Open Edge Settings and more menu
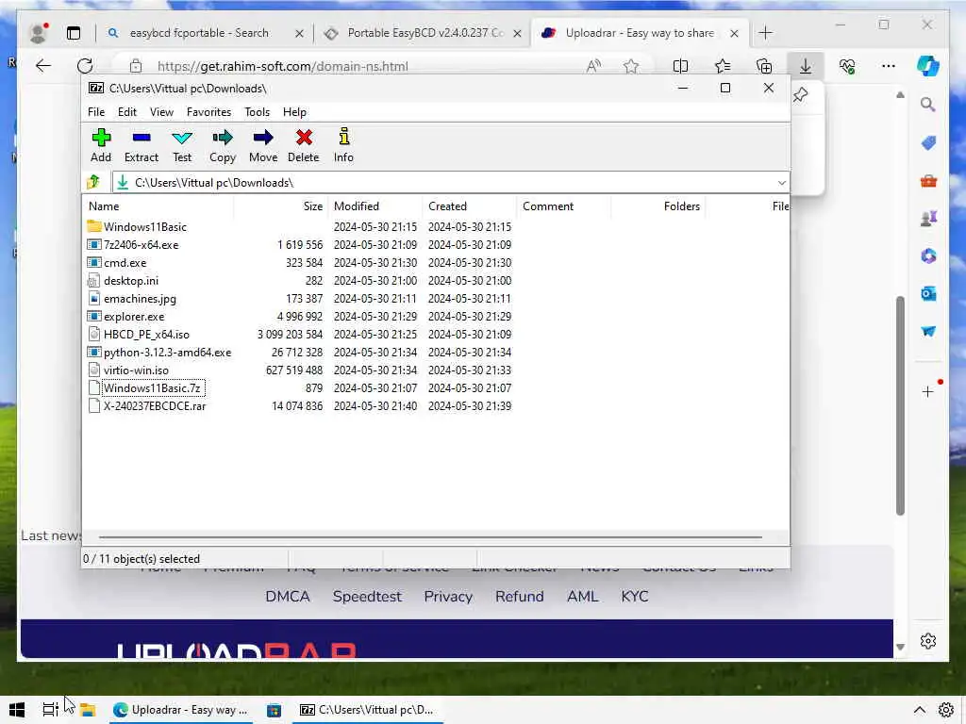966x724 pixels. tap(888, 66)
